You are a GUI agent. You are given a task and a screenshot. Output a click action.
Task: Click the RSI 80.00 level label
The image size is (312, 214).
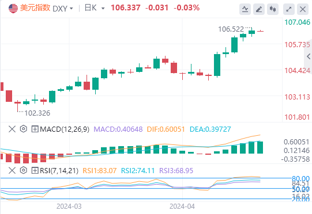click(300, 178)
